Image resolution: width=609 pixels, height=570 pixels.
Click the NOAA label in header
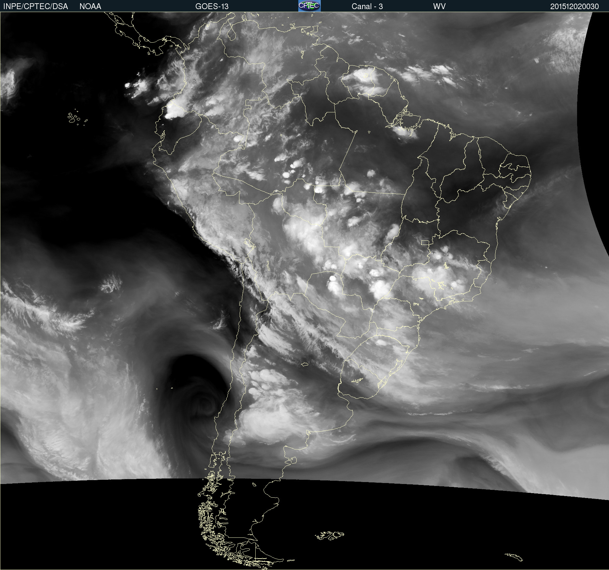(x=90, y=6)
